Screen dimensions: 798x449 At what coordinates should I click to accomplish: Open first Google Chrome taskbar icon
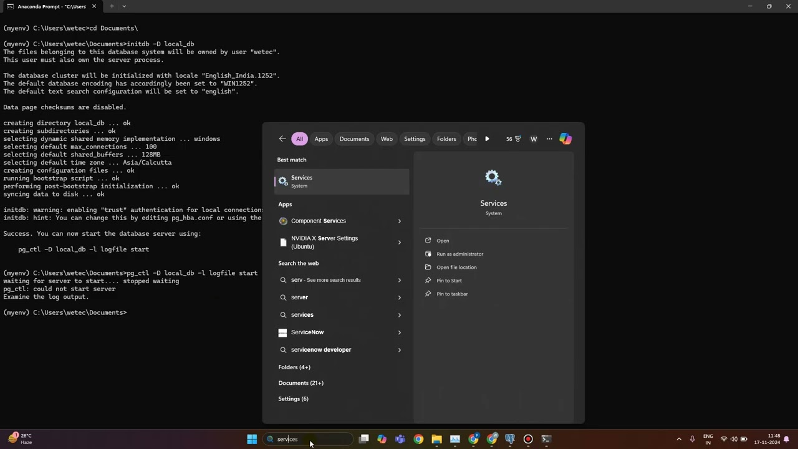(x=418, y=439)
